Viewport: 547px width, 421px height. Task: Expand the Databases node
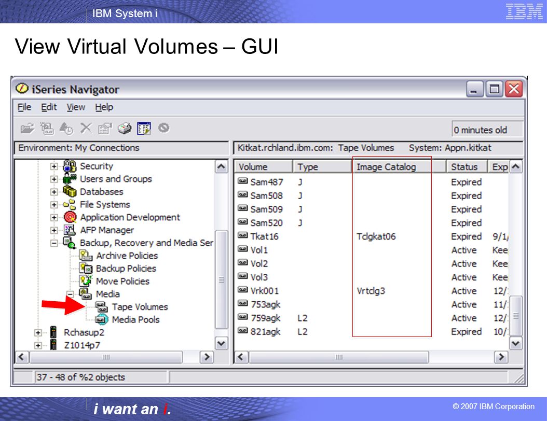click(x=54, y=192)
